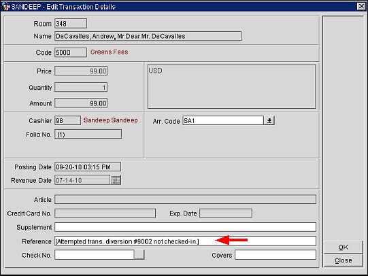This screenshot has height=276, width=368.
Task: Click the Quantity field
Action: click(81, 87)
